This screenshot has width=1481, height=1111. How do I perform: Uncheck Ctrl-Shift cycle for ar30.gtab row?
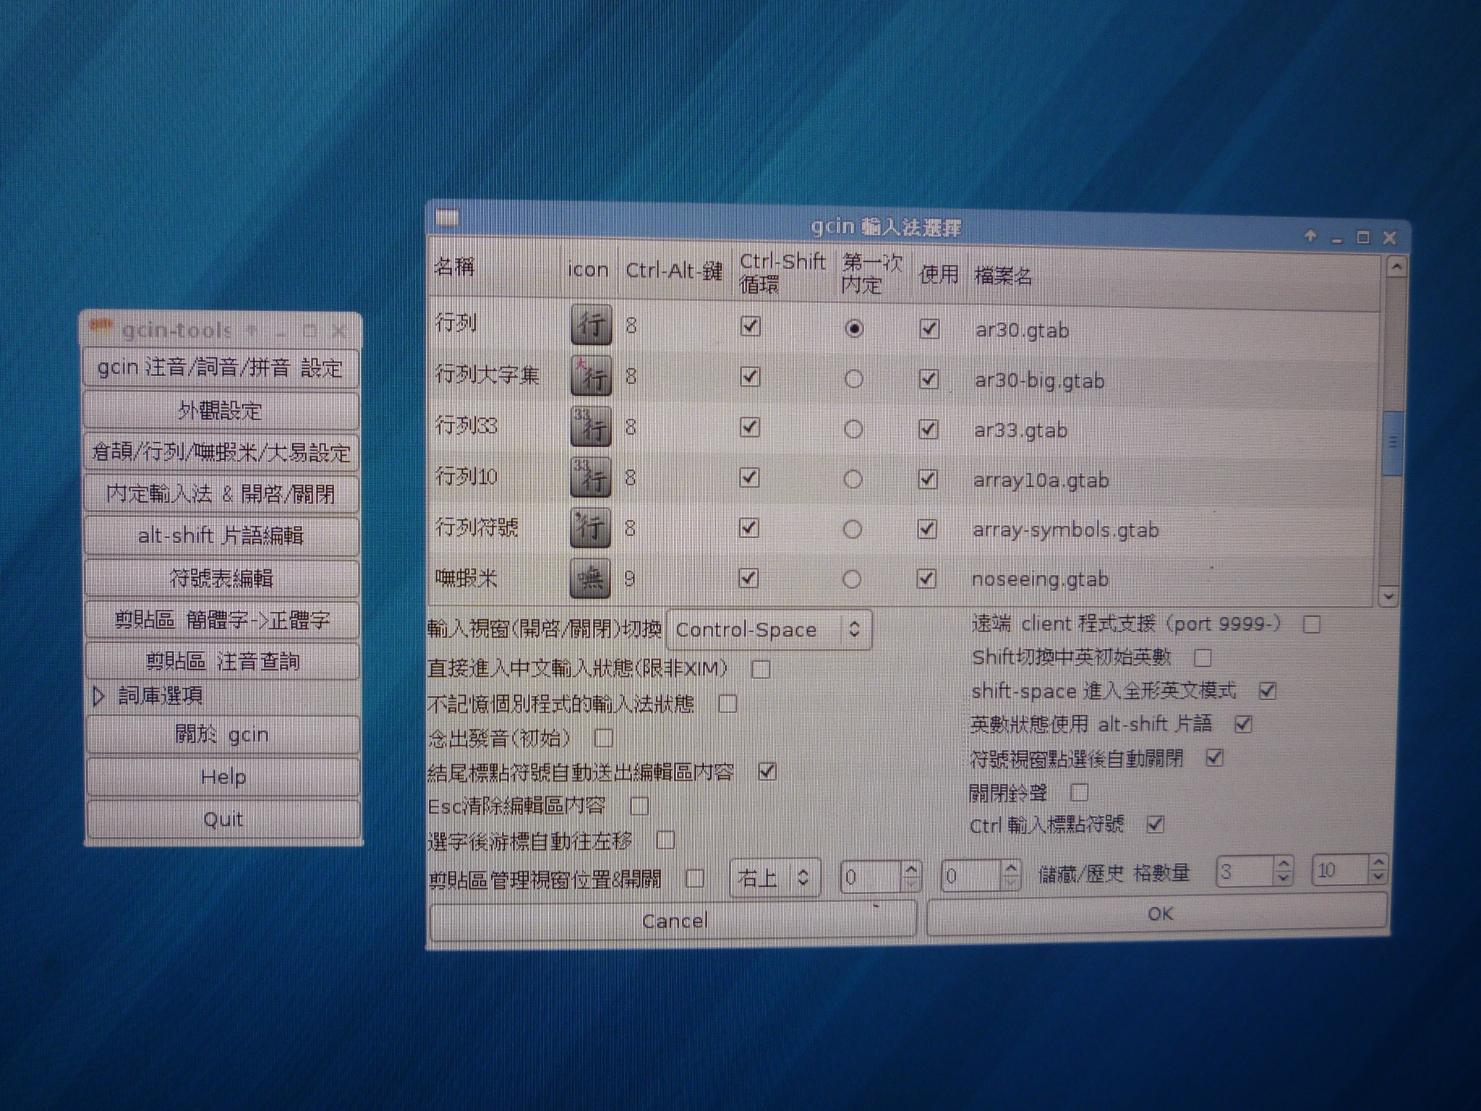point(750,326)
